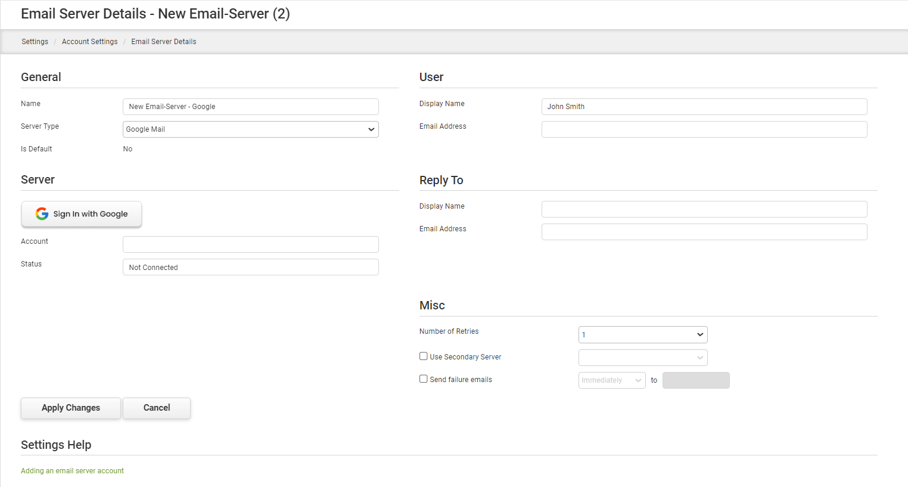The height and width of the screenshot is (487, 908).
Task: Enable Use Secondary Server checkbox
Action: (x=424, y=356)
